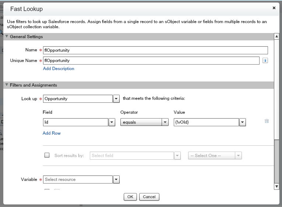Close the Fast Lookup dialog
282x207 pixels.
coord(274,8)
